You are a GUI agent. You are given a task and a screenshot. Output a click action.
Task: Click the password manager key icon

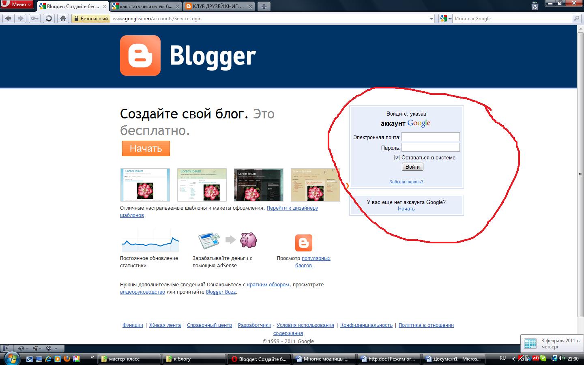click(34, 18)
